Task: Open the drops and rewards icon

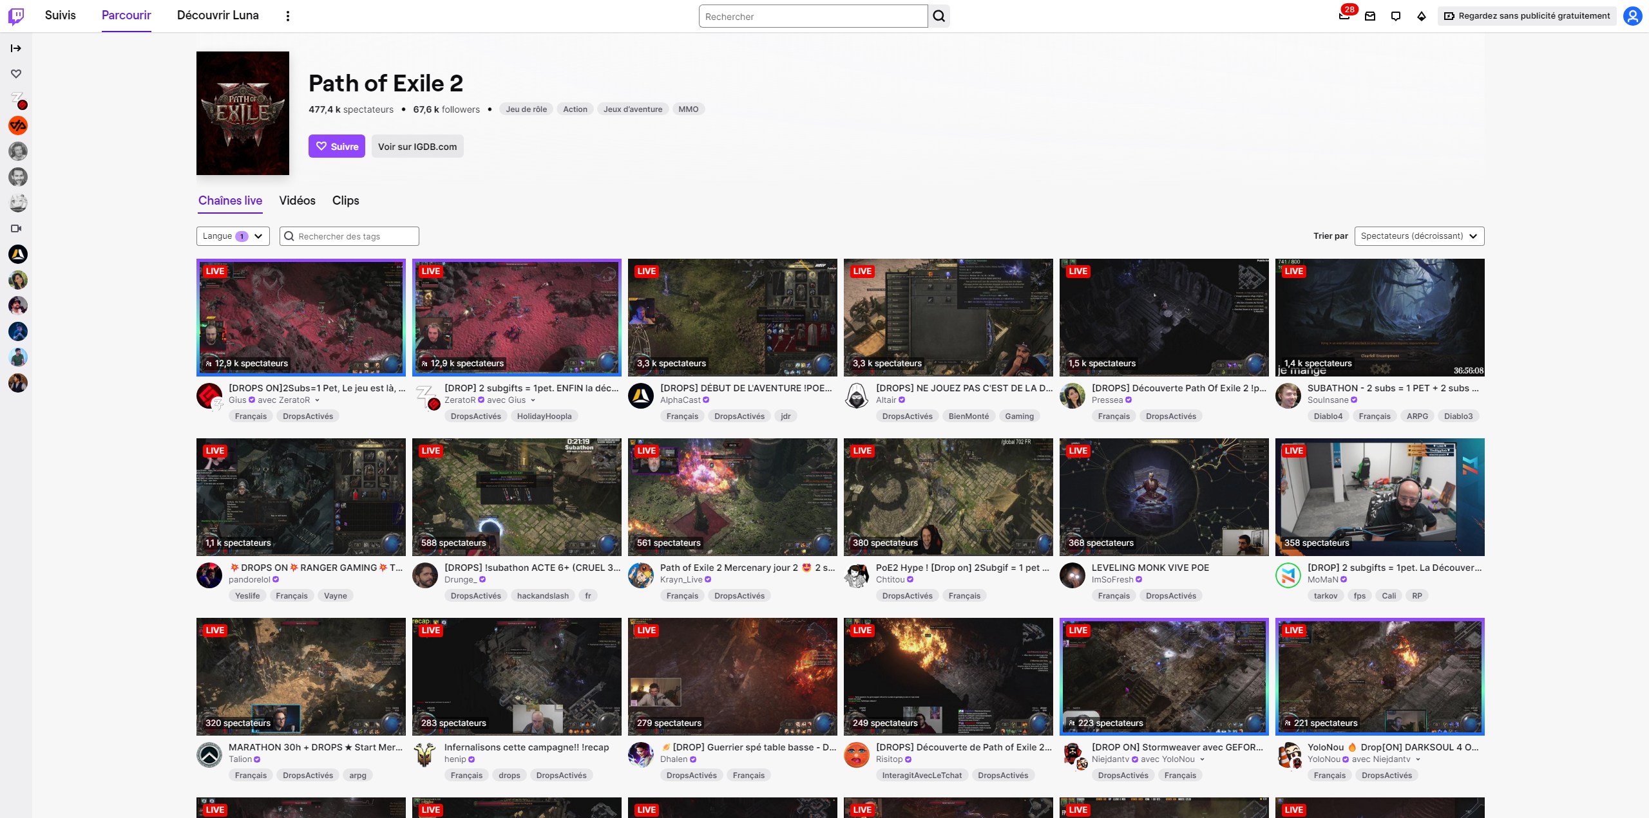Action: [1422, 15]
